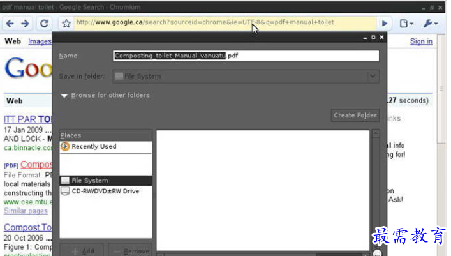Screen dimensions: 451x256
Task: Open the Save in folder dropdown
Action: click(246, 77)
